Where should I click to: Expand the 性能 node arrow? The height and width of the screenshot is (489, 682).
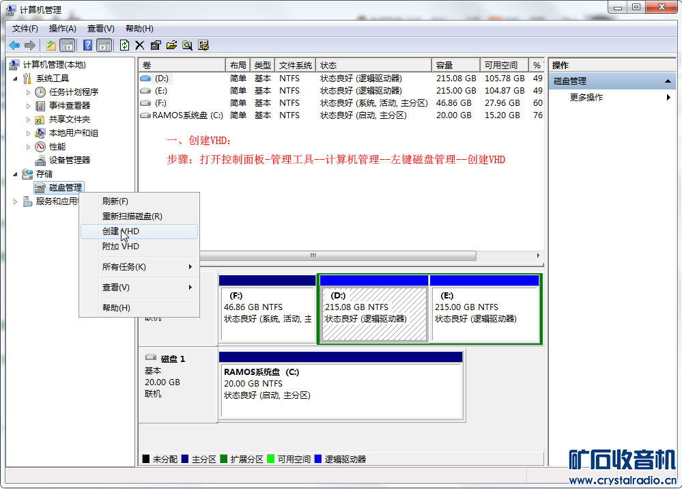[28, 147]
